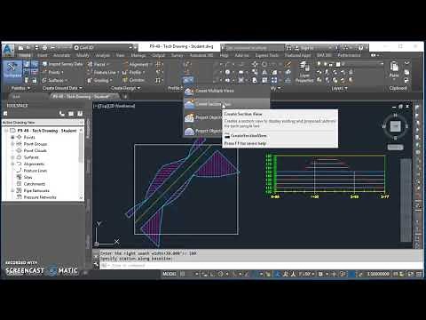Switch to the Output ribbon tab
The image size is (426, 320).
[x=159, y=55]
